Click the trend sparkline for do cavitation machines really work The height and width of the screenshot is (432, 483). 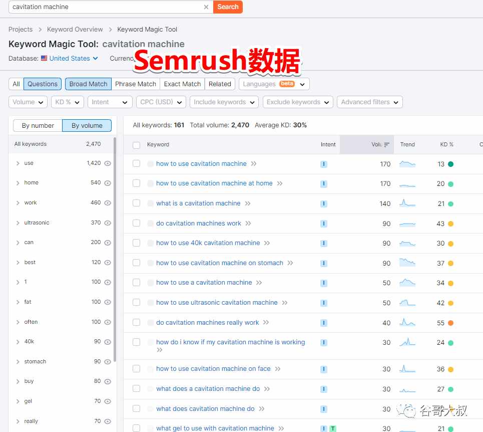tap(407, 323)
